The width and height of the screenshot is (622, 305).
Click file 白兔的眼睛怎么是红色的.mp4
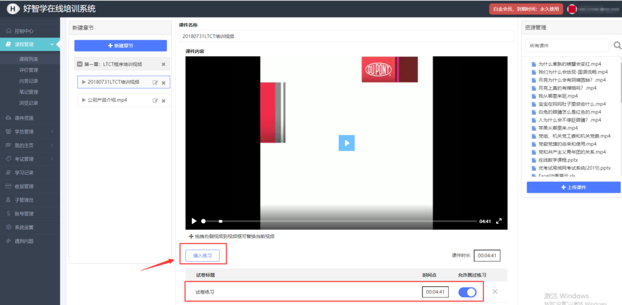[570, 112]
